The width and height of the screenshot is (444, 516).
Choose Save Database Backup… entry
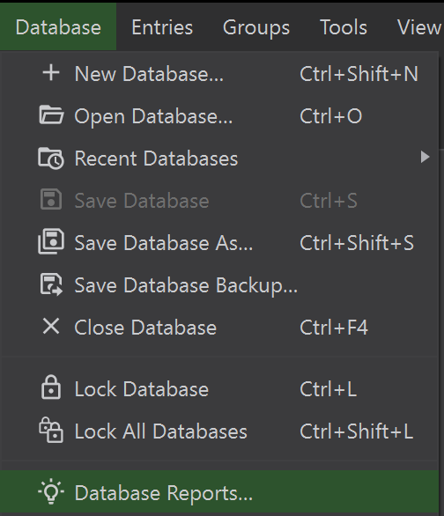pyautogui.click(x=219, y=285)
